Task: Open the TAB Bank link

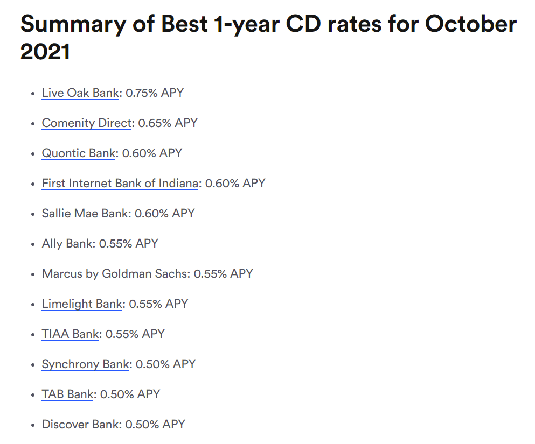Action: point(68,394)
